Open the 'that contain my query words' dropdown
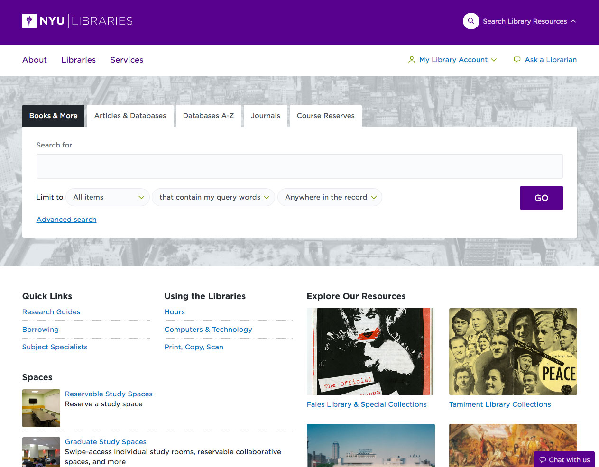Viewport: 599px width, 467px height. (213, 197)
